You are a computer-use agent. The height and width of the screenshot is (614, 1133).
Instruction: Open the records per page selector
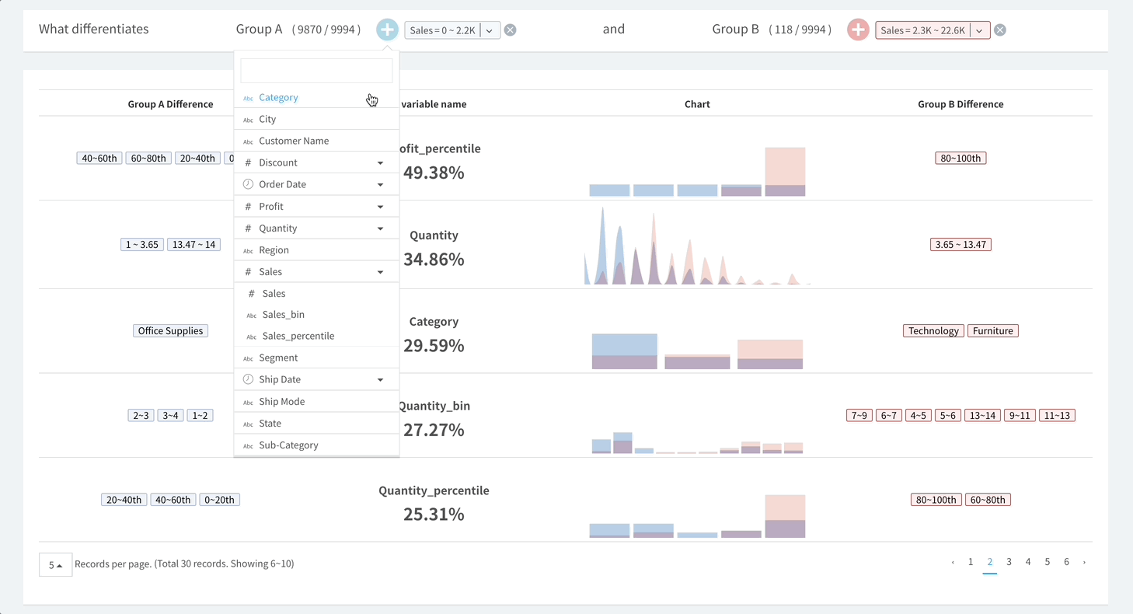[x=55, y=565]
